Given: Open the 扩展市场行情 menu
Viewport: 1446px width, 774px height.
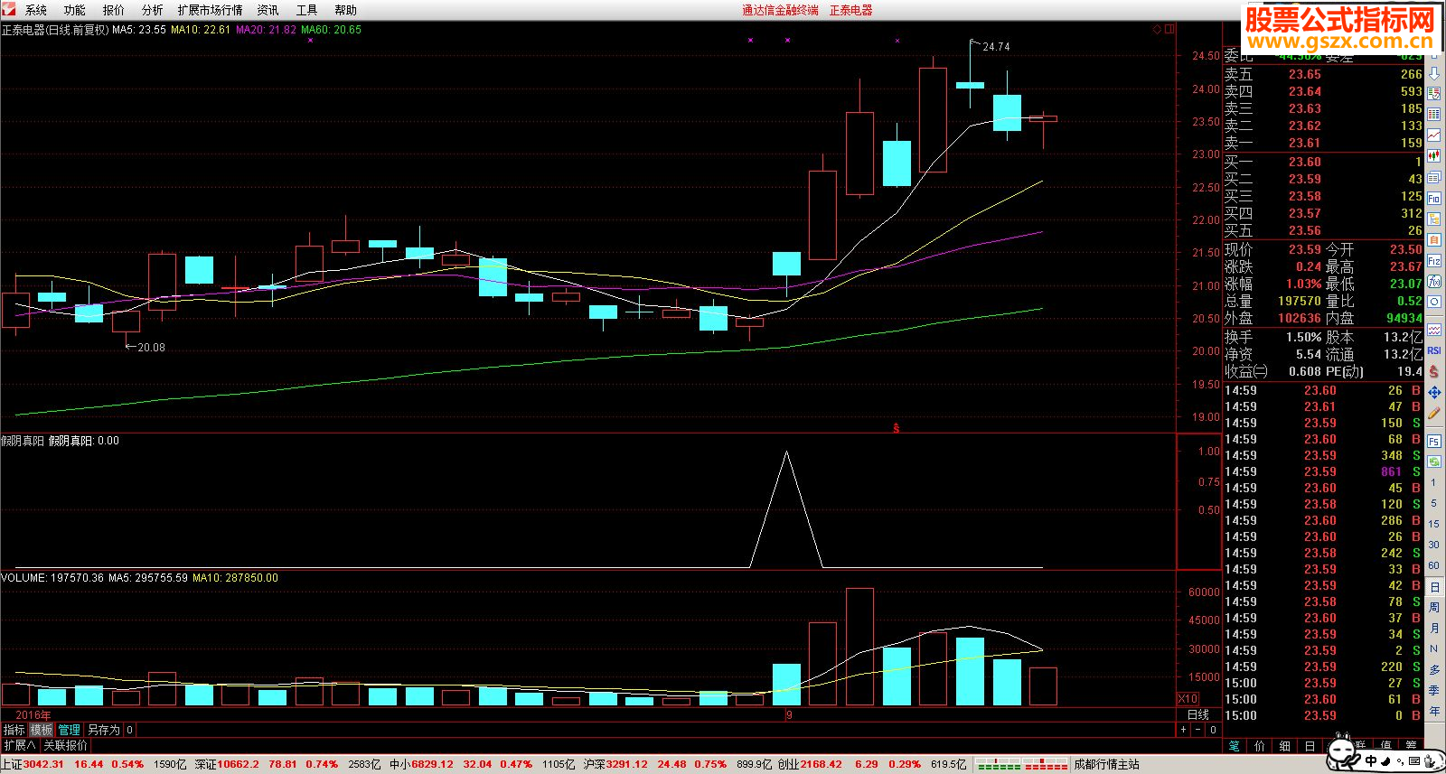Looking at the screenshot, I should click(x=210, y=10).
